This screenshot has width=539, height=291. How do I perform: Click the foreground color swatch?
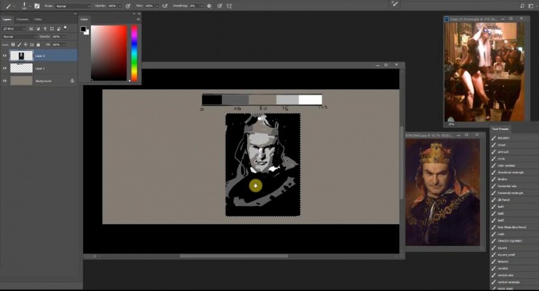coord(83,29)
